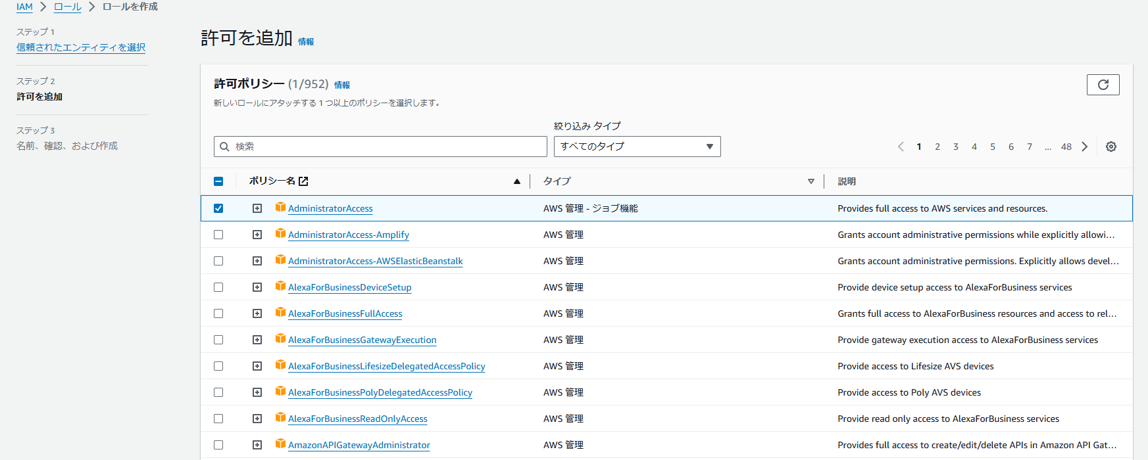This screenshot has height=460, width=1148.
Task: Expand AlexaForBusinessLifesizeDelegatedAccessPolicy row
Action: 257,366
